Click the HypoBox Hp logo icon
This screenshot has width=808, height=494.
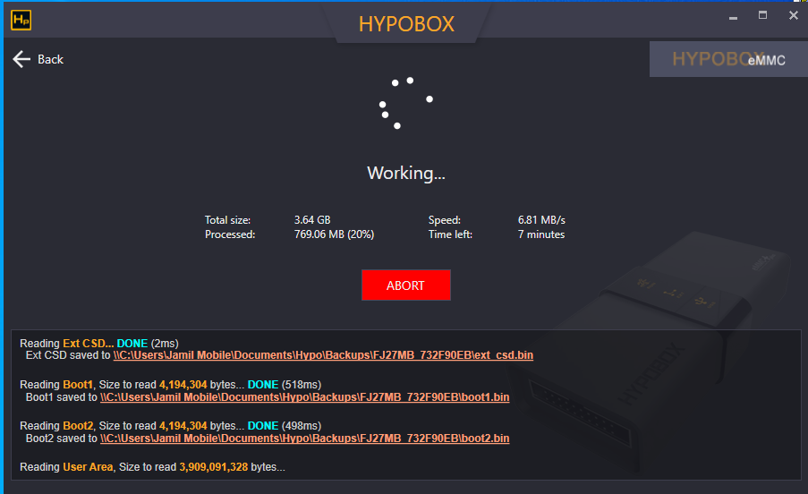tap(21, 21)
